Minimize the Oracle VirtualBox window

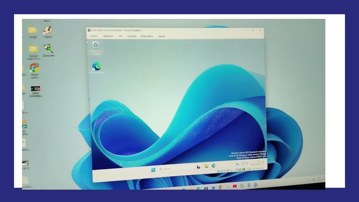click(246, 30)
